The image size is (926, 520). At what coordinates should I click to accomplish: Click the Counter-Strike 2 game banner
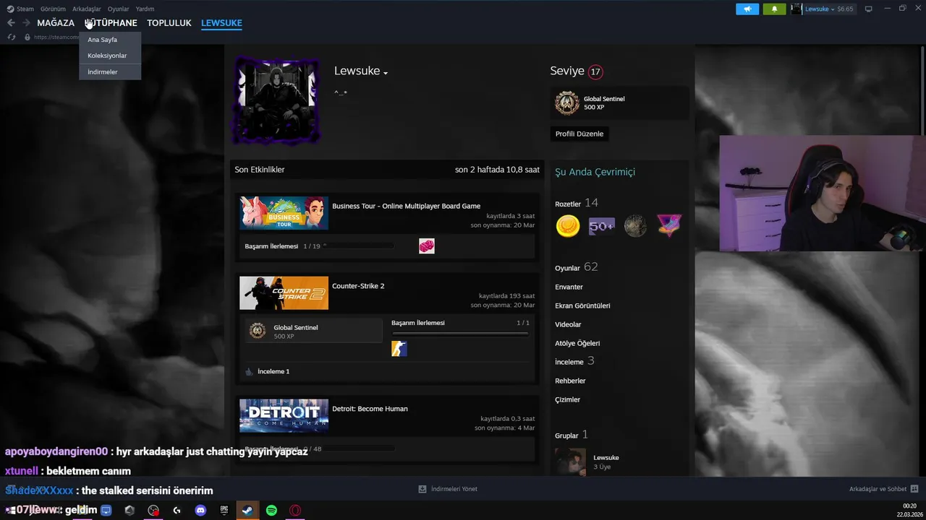284,293
